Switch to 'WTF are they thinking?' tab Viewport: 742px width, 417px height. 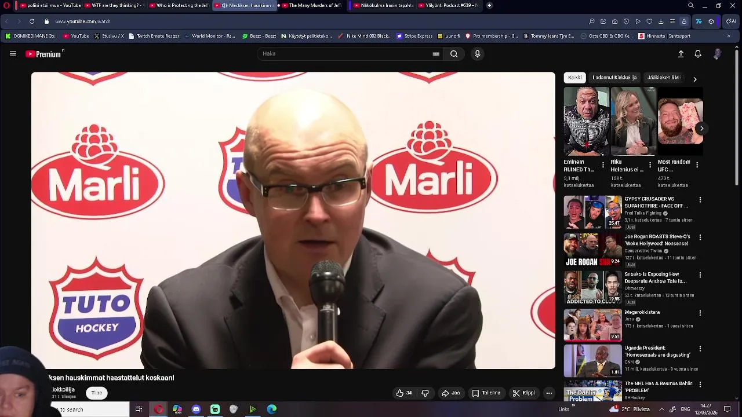[115, 5]
